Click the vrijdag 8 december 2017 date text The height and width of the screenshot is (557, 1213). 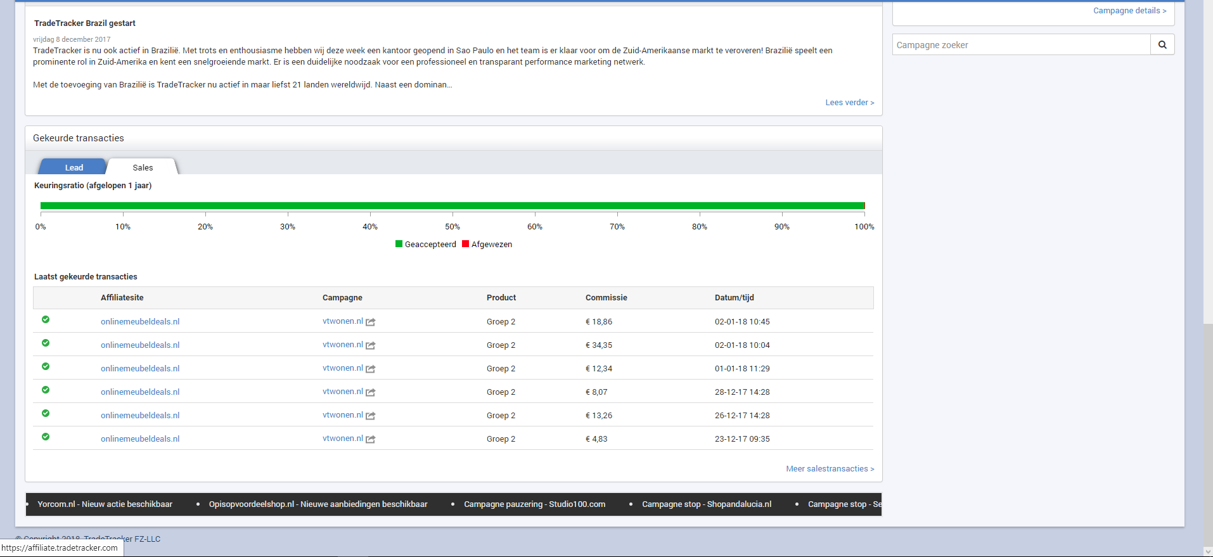click(72, 39)
